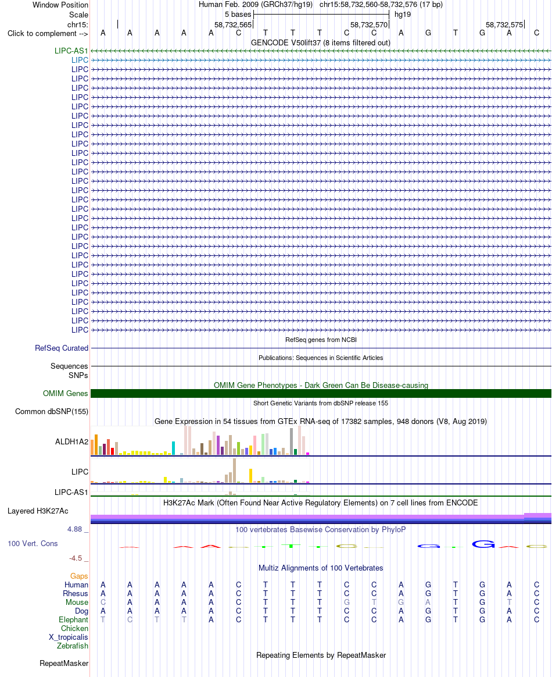Click the LIPC-AS1 label under the GTEx charts
The image size is (552, 677).
pyautogui.click(x=71, y=492)
